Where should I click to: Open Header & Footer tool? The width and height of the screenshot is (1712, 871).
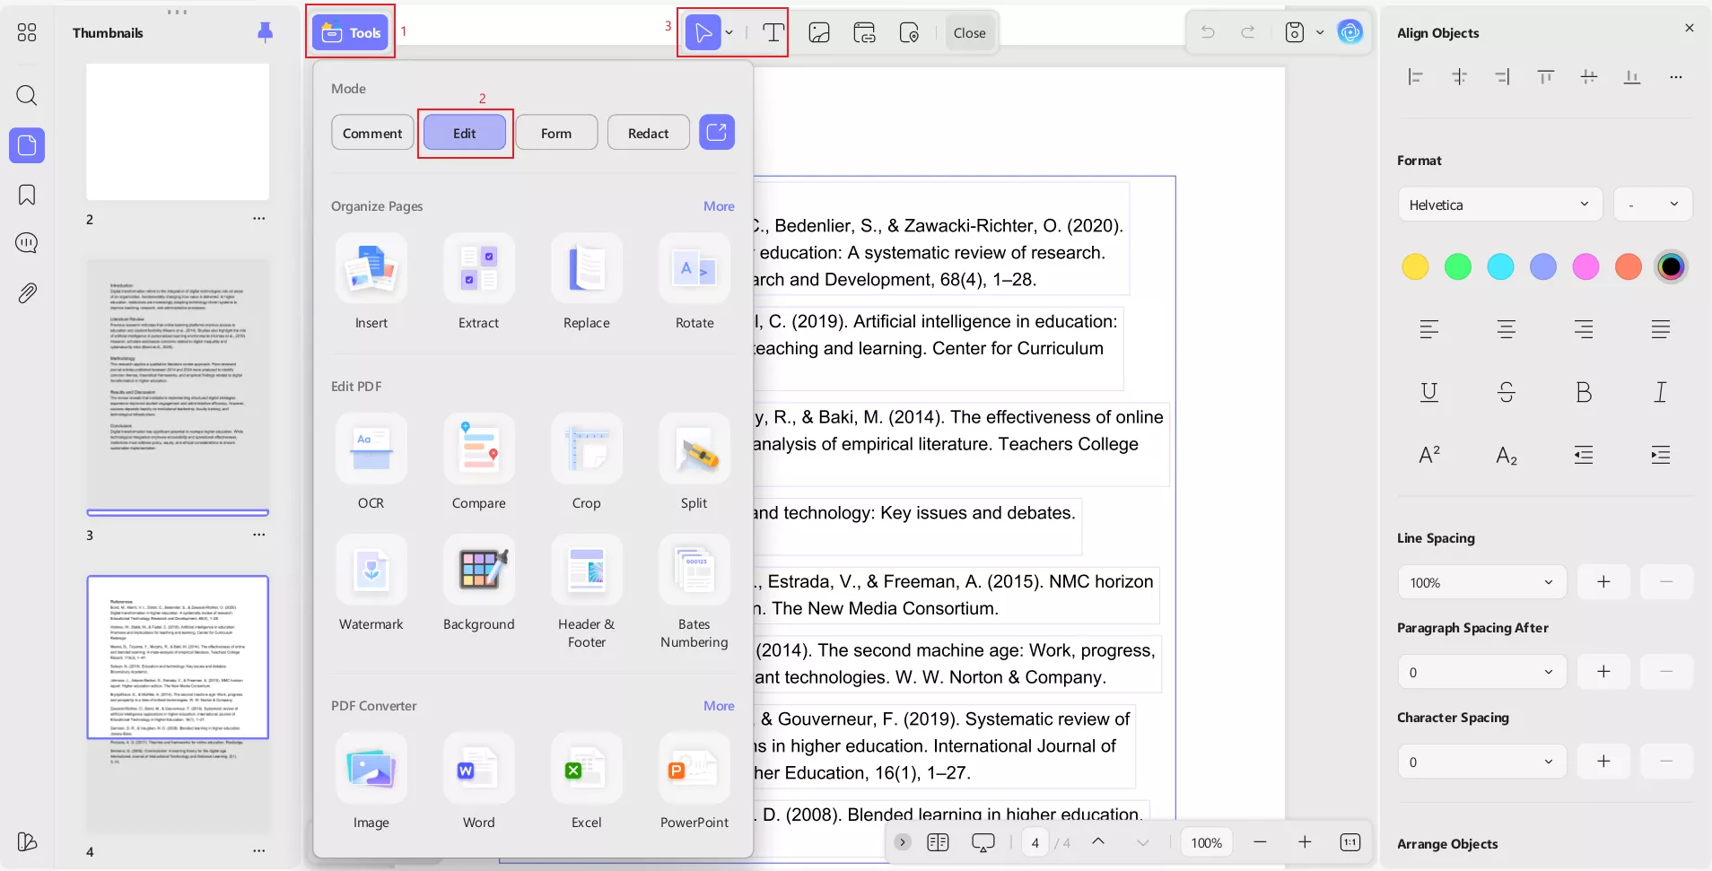(587, 570)
